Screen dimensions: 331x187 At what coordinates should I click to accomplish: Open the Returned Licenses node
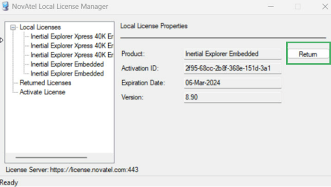tap(45, 83)
